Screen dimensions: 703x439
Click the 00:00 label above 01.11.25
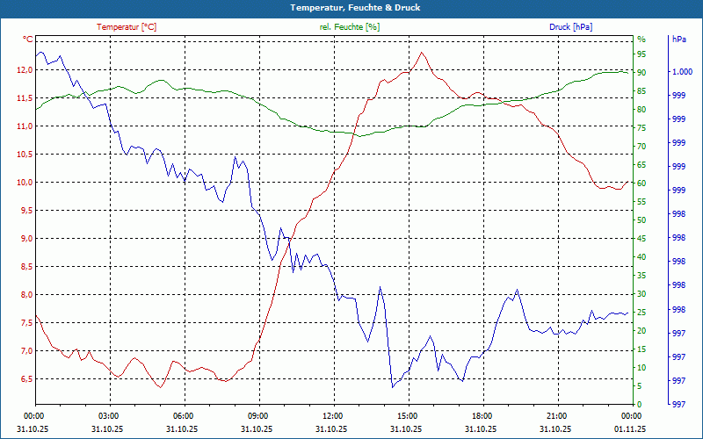point(631,415)
